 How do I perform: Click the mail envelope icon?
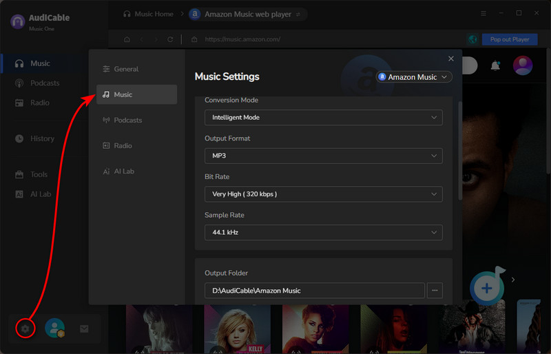tap(84, 329)
